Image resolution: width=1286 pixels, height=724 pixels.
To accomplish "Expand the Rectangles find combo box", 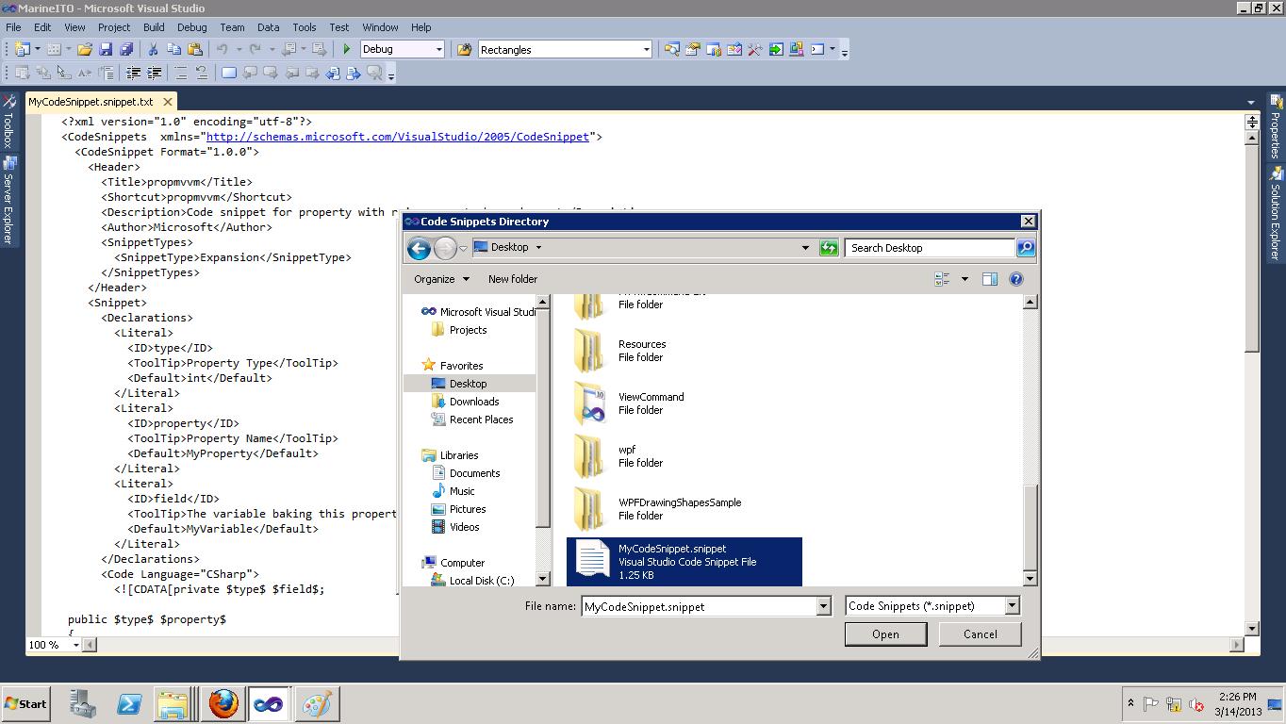I will click(x=646, y=49).
